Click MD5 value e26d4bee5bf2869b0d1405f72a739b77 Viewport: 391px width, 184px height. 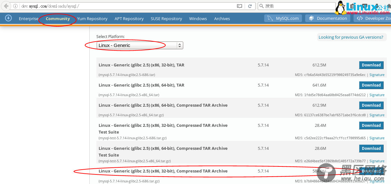point(335,161)
